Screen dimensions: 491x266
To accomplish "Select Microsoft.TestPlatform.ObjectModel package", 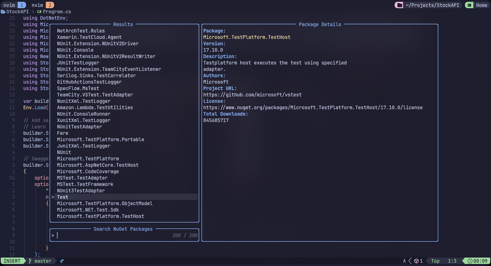I will point(105,204).
